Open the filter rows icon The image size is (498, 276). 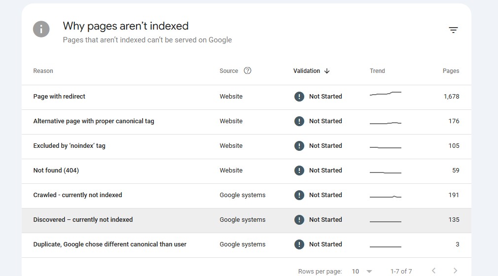tap(453, 30)
